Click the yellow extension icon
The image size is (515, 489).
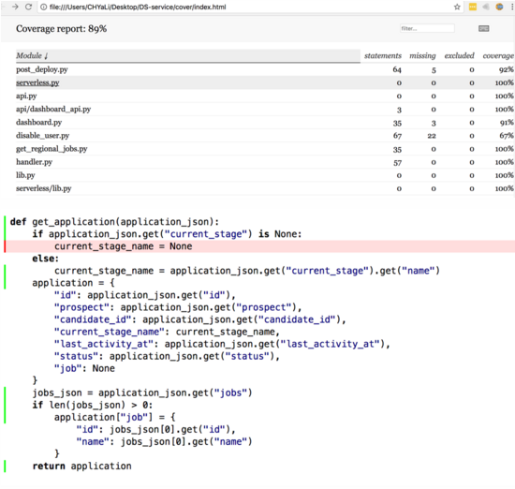point(472,7)
